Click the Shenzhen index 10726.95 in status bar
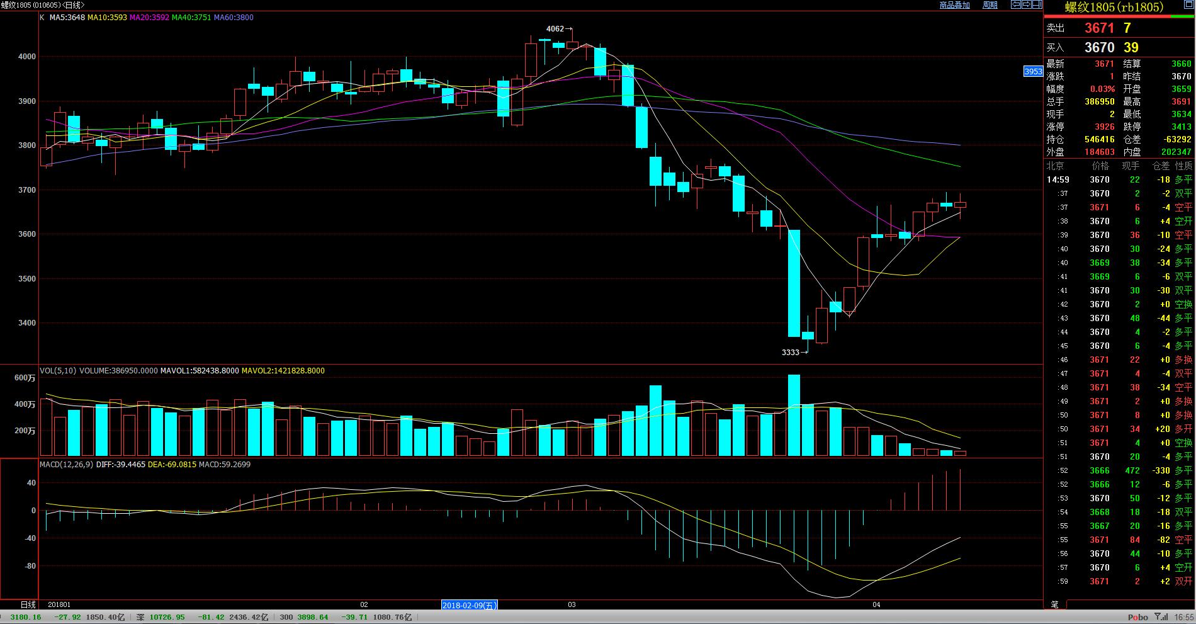Image resolution: width=1196 pixels, height=624 pixels. point(167,617)
